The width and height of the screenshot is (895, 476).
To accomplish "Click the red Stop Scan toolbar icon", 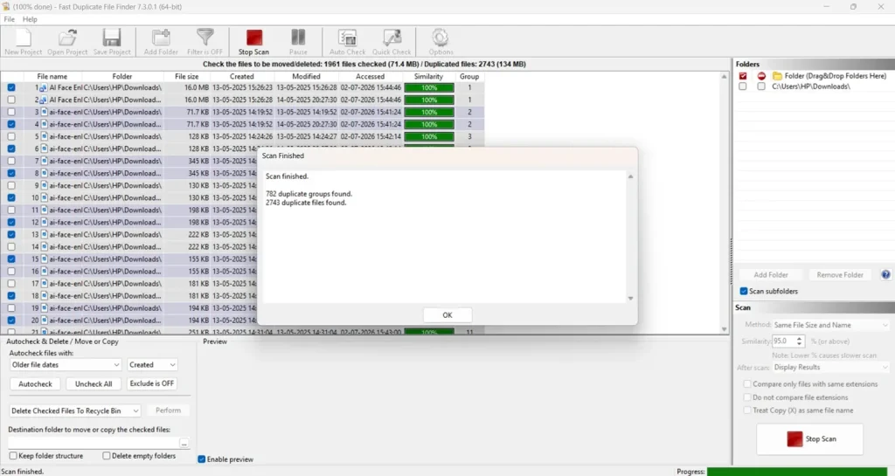I will pyautogui.click(x=254, y=38).
